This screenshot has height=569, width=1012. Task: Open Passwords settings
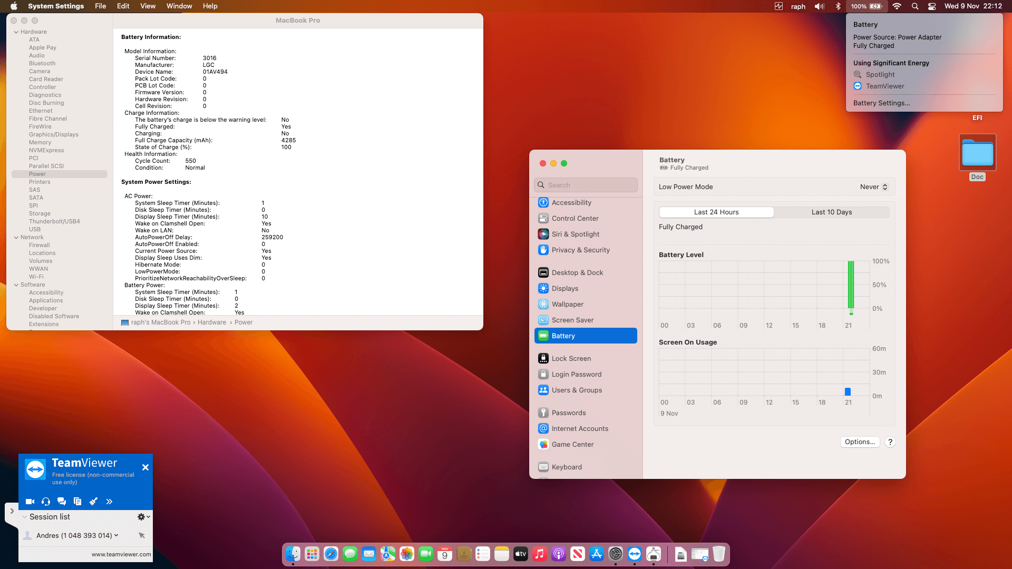586,413
